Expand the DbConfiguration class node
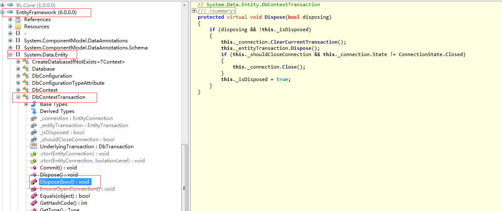The image size is (502, 211). (x=18, y=76)
